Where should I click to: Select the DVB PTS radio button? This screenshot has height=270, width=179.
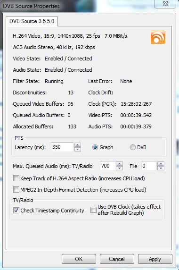coord(132,147)
